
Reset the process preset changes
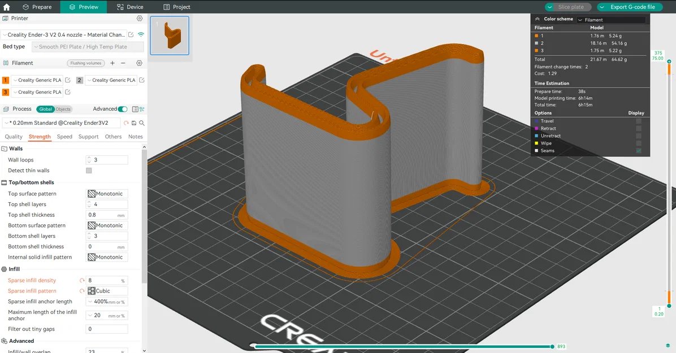(x=126, y=123)
